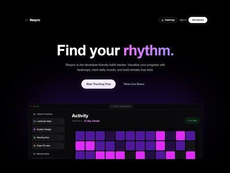Click the orange dot next to Read 30 mins
The image size is (230, 173).
[34, 146]
